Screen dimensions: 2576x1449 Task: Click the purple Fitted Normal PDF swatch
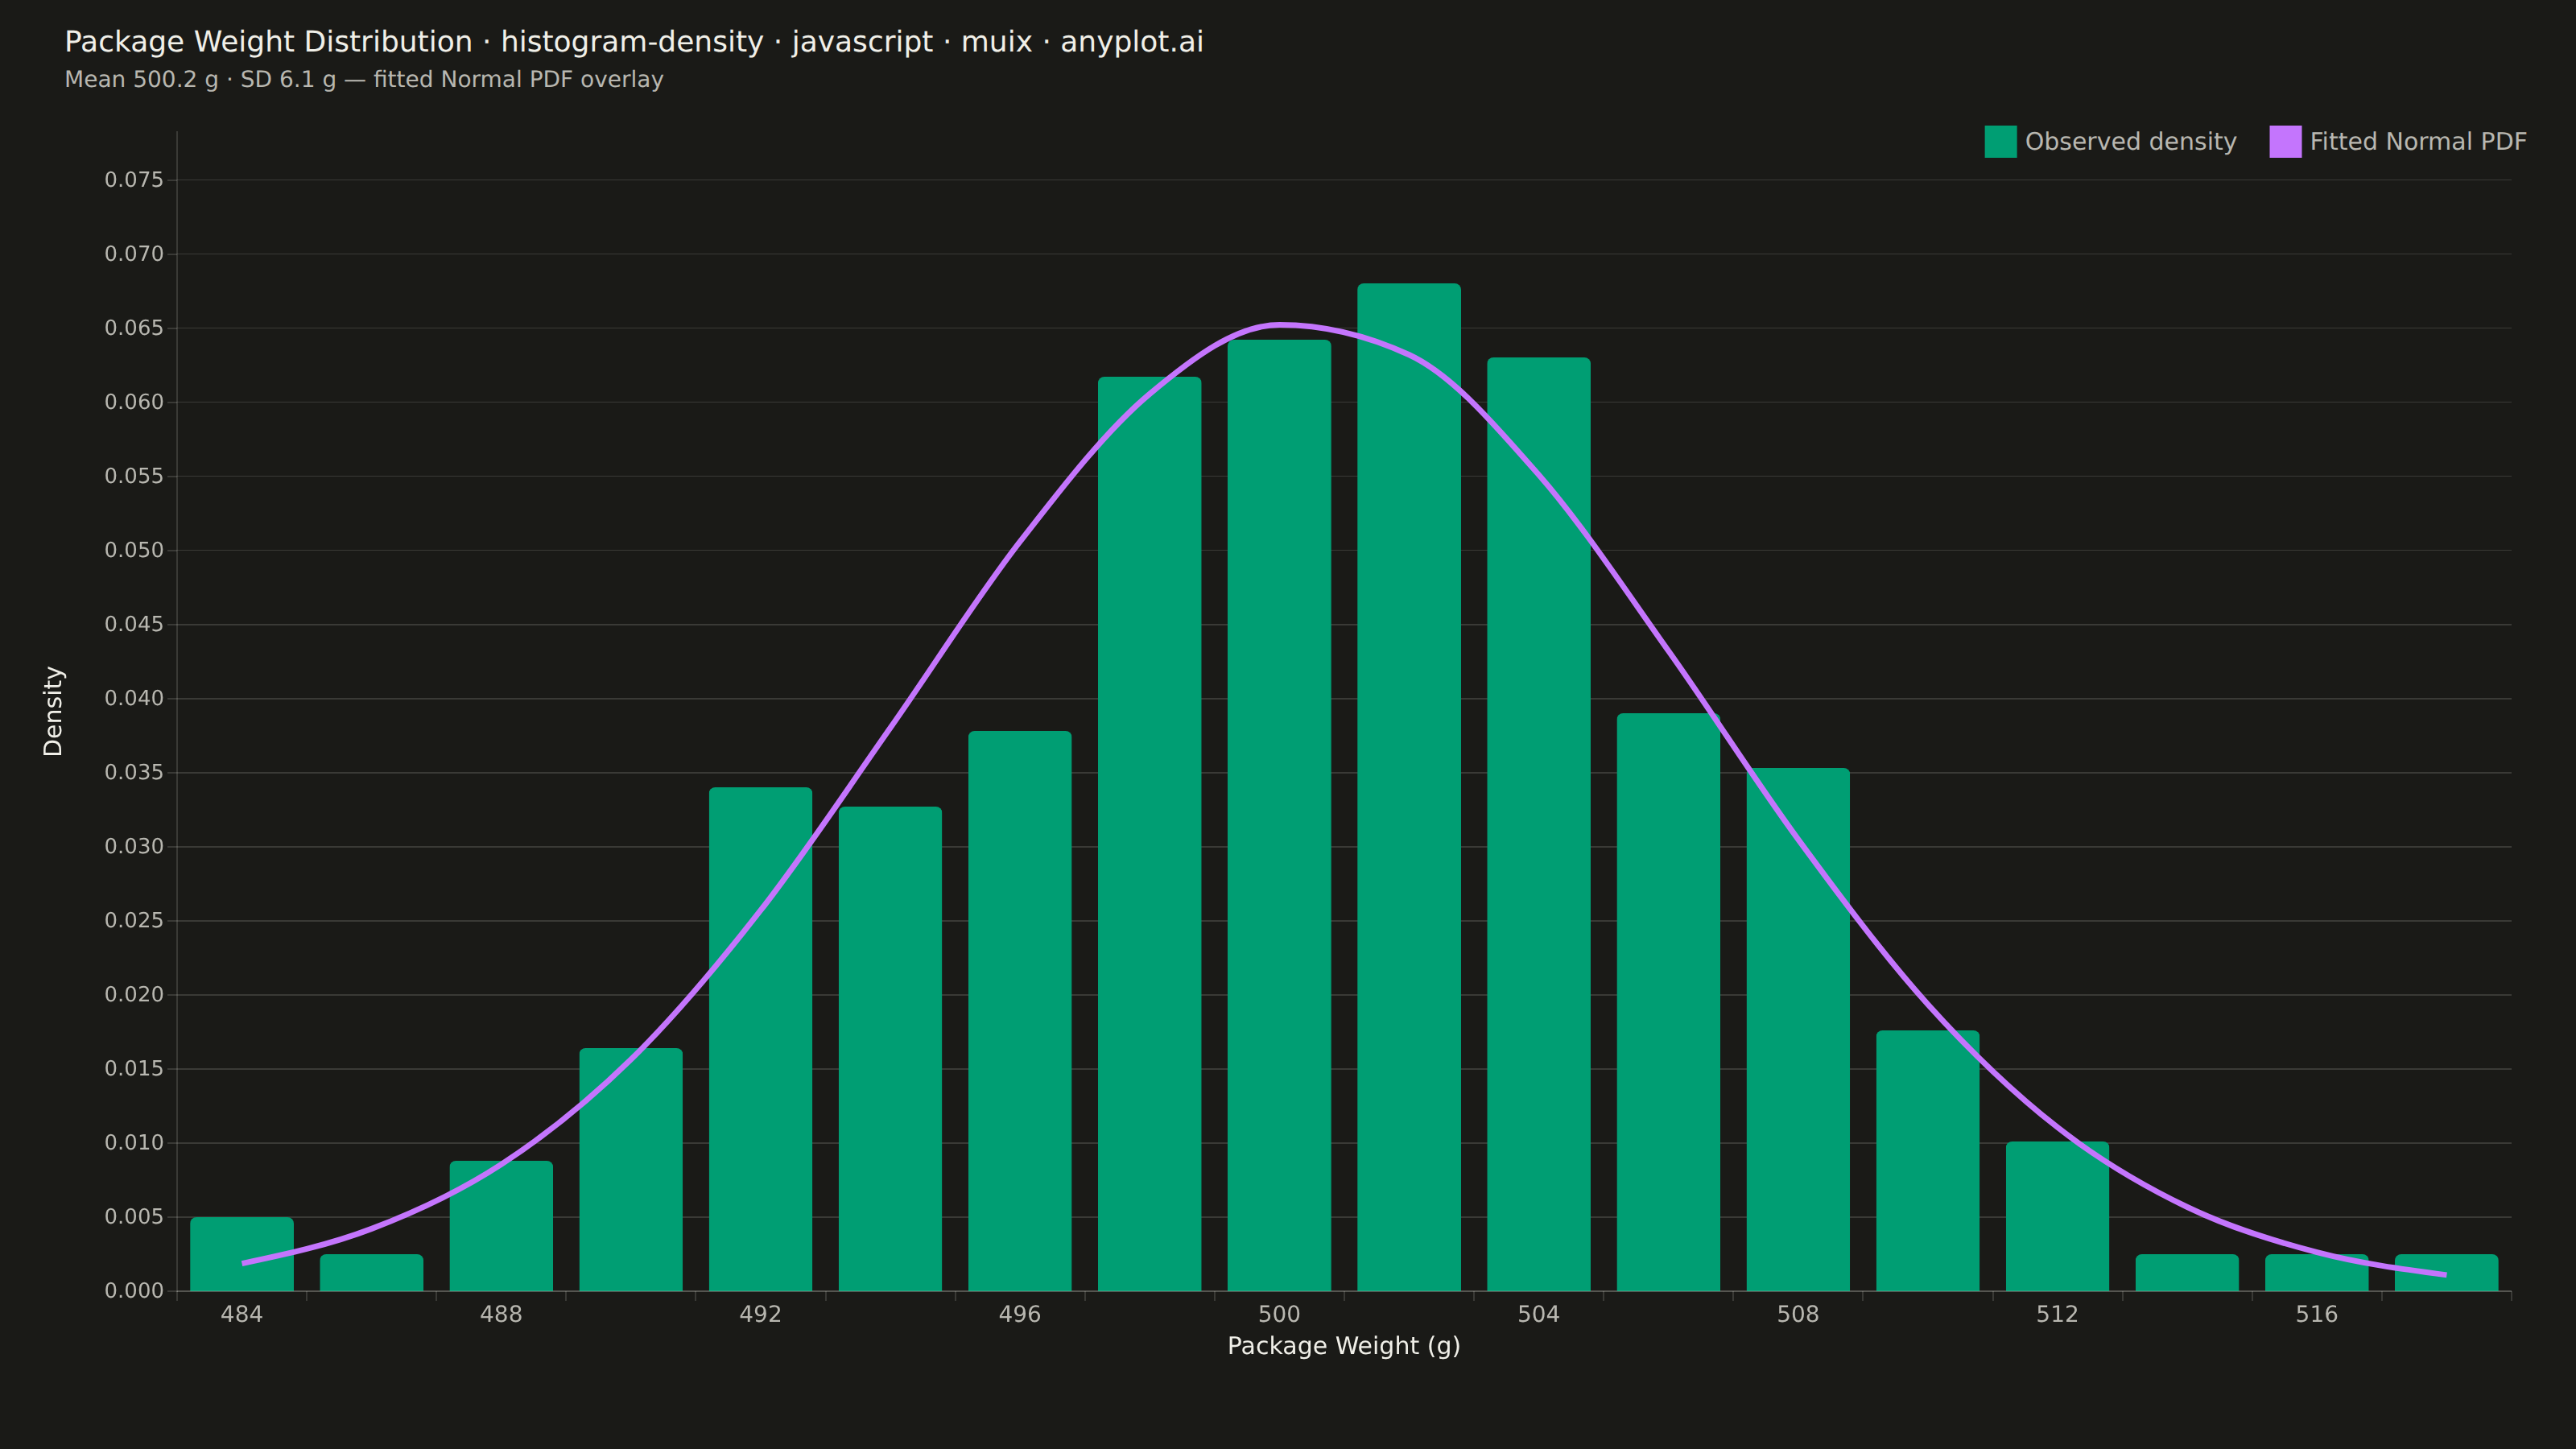(x=2285, y=142)
